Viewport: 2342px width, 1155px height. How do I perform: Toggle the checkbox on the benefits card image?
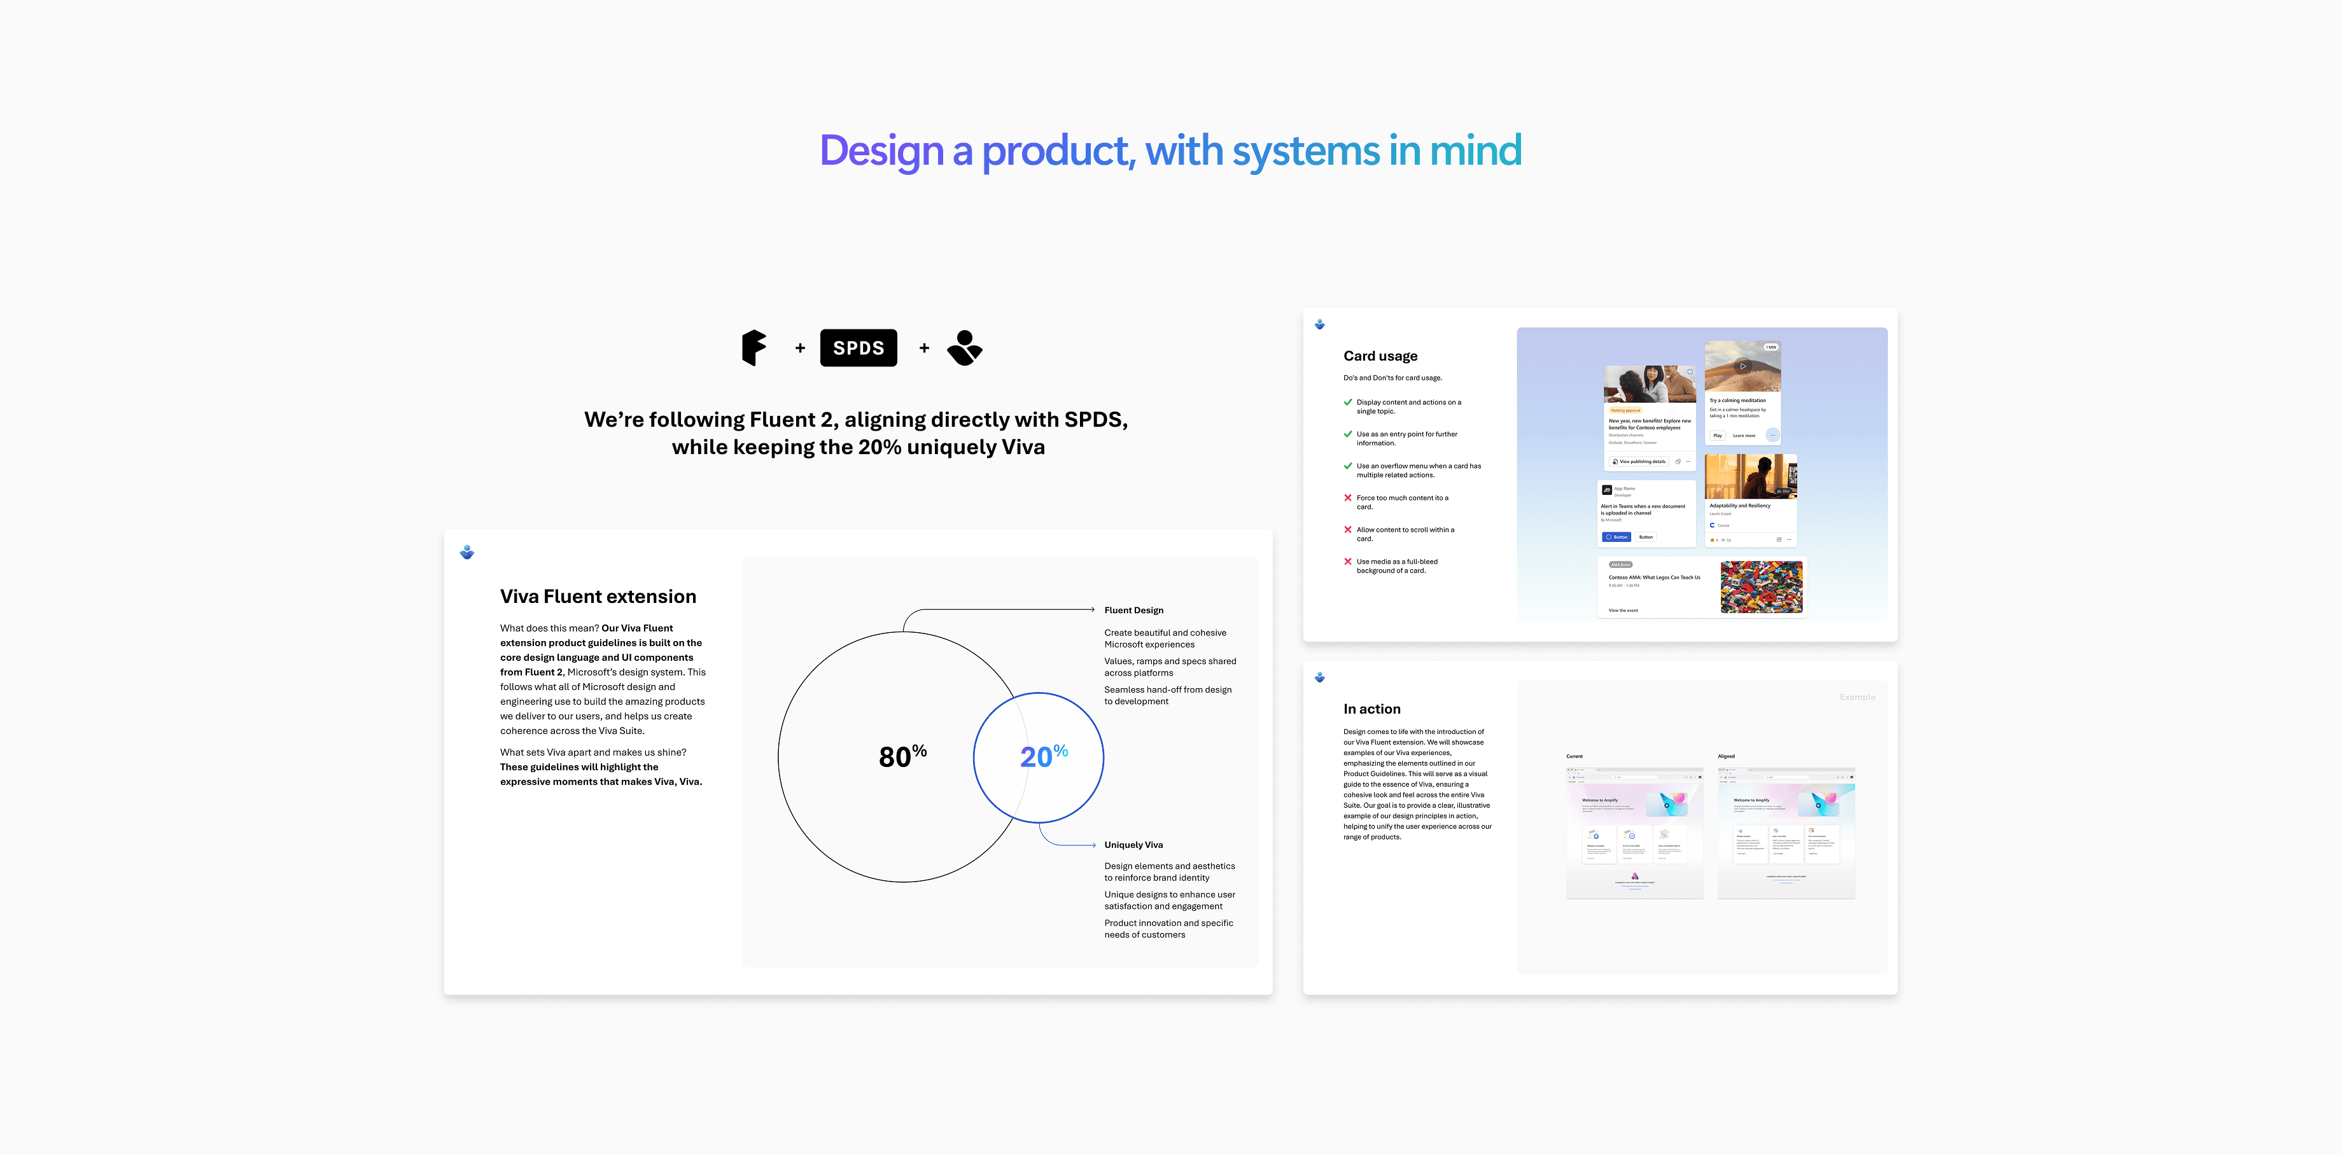click(1690, 371)
